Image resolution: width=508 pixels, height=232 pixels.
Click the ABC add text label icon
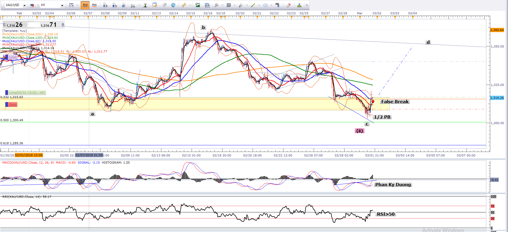[277, 5]
